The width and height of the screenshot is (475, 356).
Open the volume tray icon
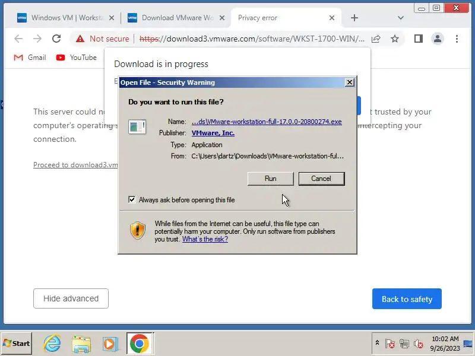pyautogui.click(x=419, y=344)
